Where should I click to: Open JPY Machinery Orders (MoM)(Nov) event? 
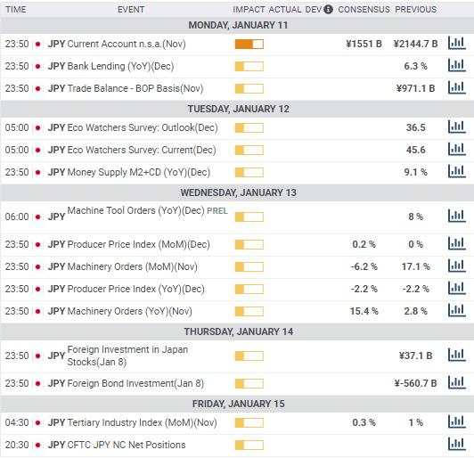tap(122, 266)
